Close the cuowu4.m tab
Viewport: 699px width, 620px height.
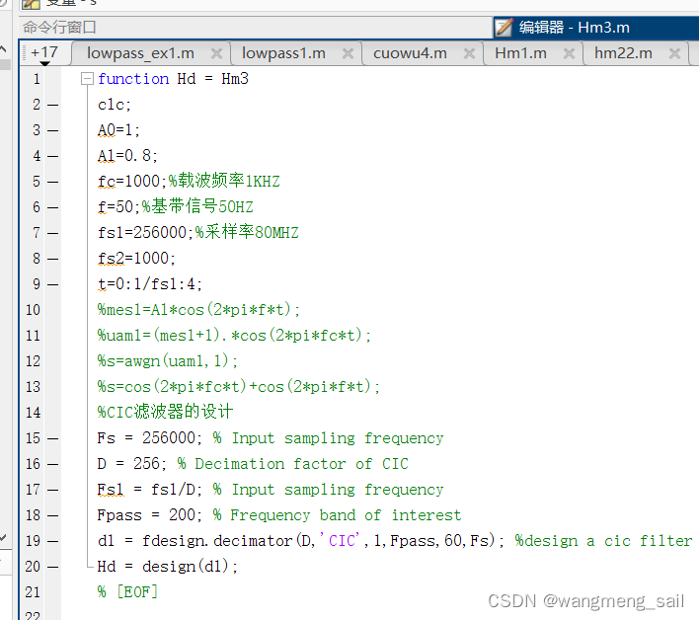point(469,53)
